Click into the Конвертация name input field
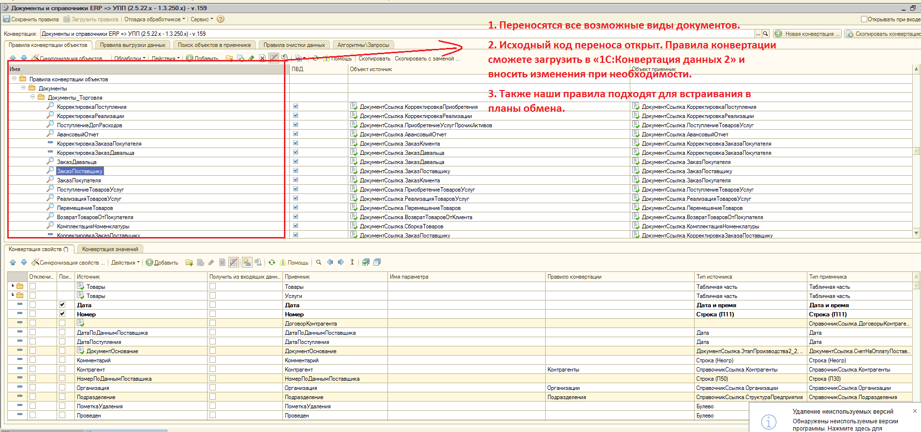Viewport: 921px width, 432px height. click(x=397, y=34)
